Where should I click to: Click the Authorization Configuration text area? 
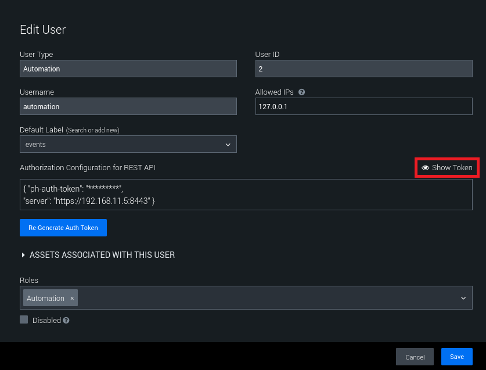click(x=246, y=195)
